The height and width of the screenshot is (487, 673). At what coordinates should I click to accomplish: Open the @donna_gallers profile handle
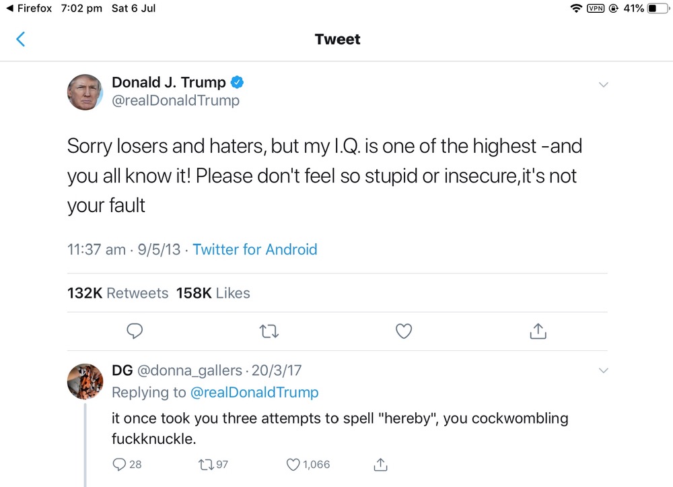(189, 370)
